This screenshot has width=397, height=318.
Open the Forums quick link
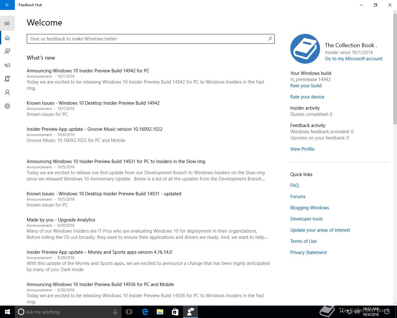coord(298,197)
